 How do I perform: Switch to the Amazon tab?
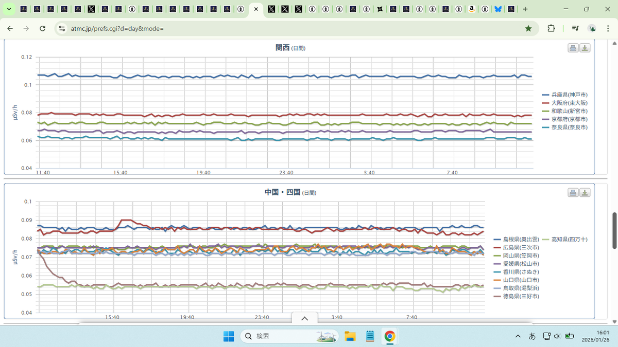(x=471, y=9)
